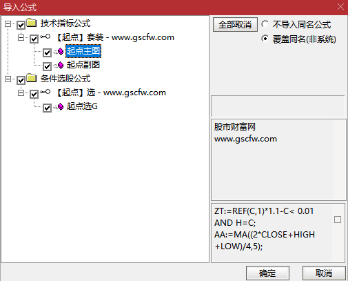Click the yellow folder icon for 技术指标公式
Screen dimensions: 348x281
click(32, 23)
